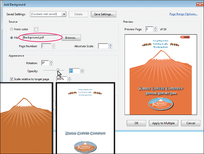Click the Opacity percentage field
This screenshot has width=204, height=154.
pyautogui.click(x=74, y=71)
